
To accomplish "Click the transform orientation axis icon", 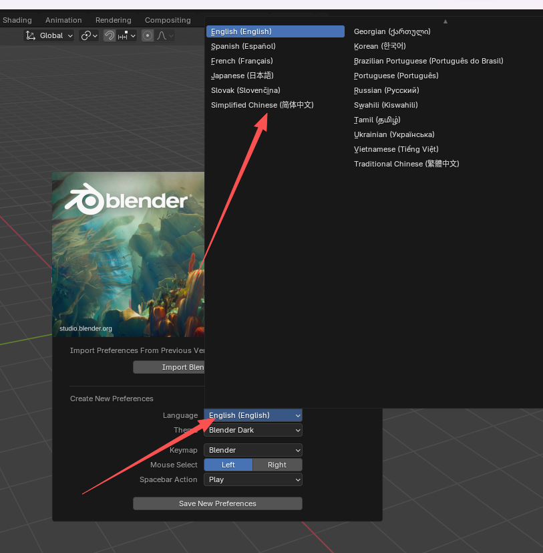I will tap(31, 35).
